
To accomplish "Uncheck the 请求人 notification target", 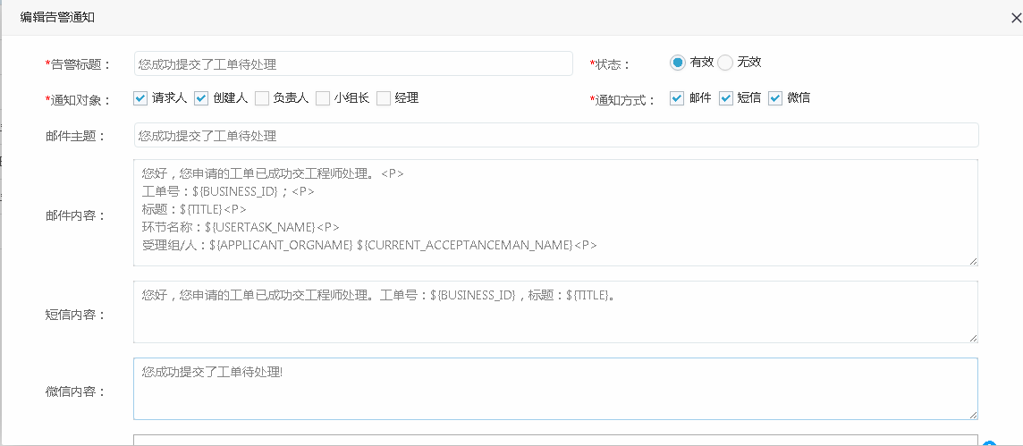I will [x=140, y=98].
